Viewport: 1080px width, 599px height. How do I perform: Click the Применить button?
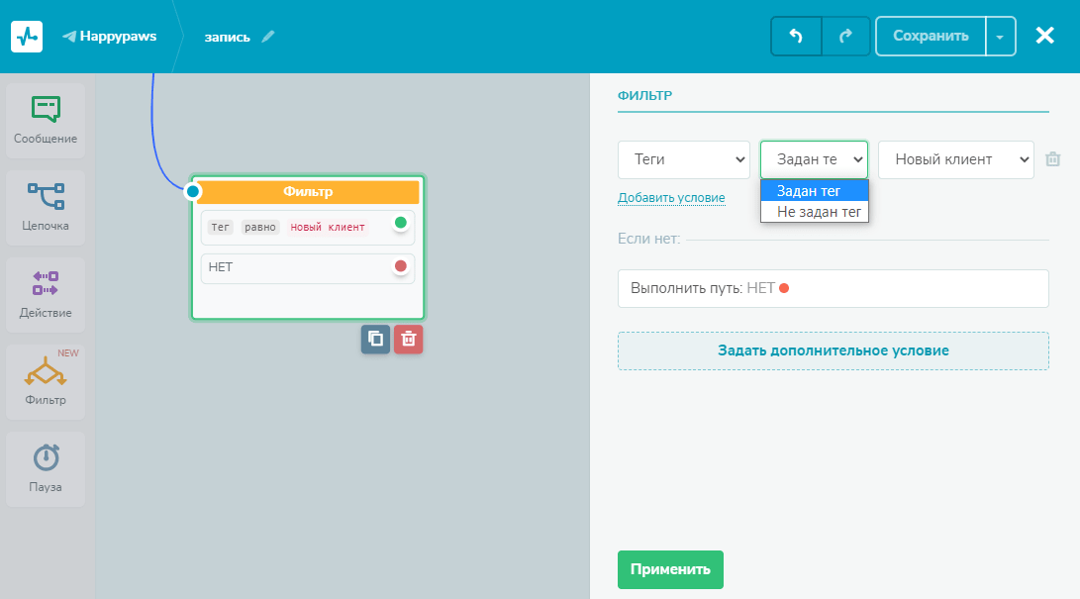coord(670,569)
